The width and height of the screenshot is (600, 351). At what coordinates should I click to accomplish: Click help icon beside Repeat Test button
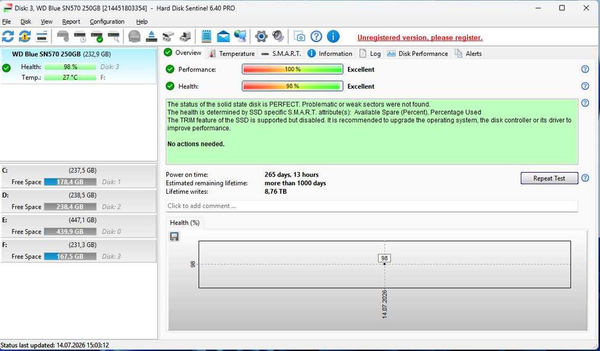coord(585,178)
